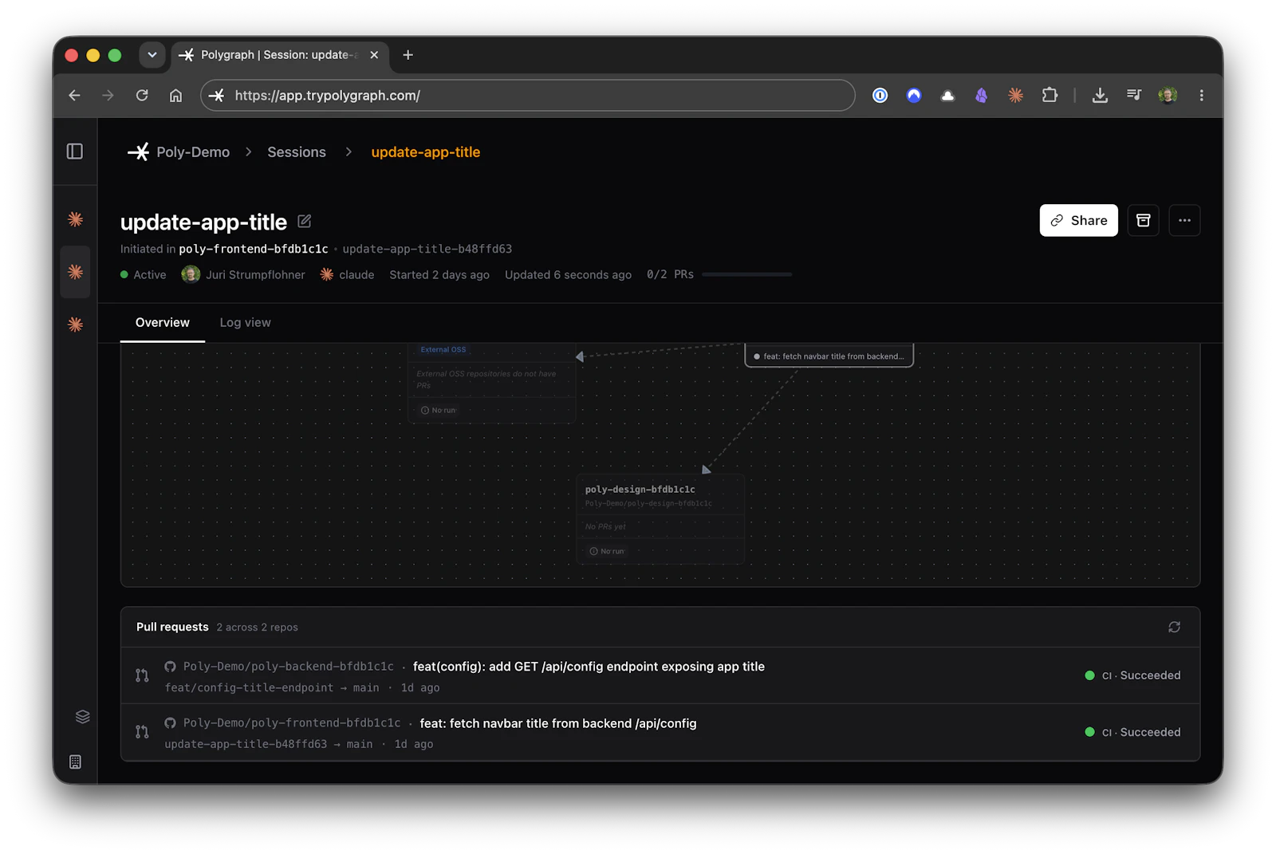Navigate to Sessions in breadcrumb
Image resolution: width=1276 pixels, height=854 pixels.
tap(297, 152)
